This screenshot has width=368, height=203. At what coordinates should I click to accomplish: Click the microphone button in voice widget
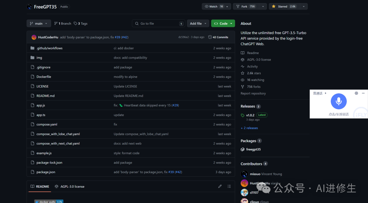338,101
